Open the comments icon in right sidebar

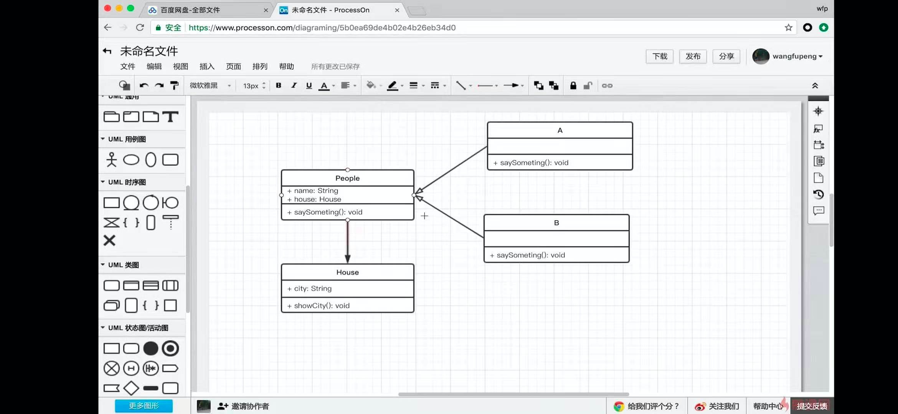818,211
